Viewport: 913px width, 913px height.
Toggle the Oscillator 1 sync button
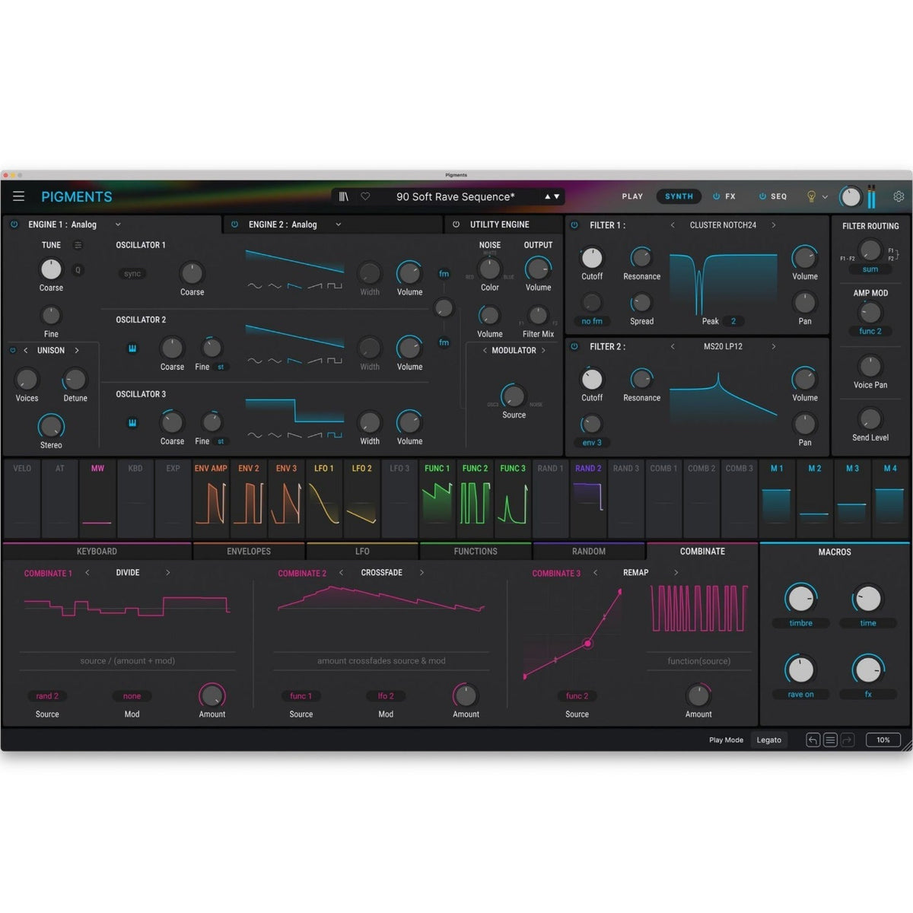pos(132,274)
